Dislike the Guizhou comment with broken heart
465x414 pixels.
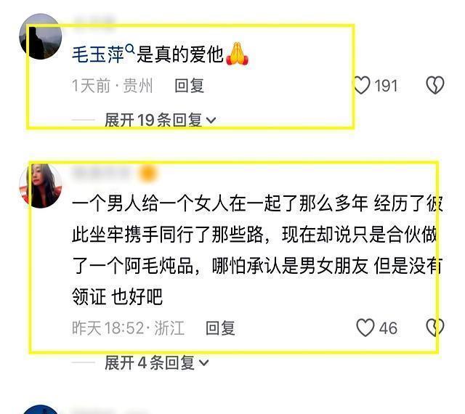[434, 85]
